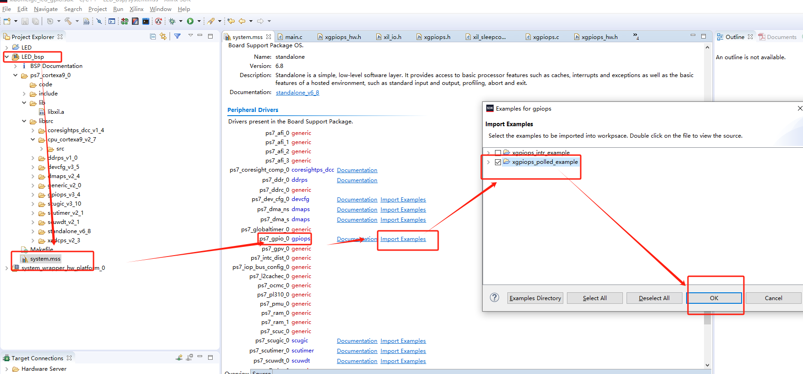Open the Navigate menu
The height and width of the screenshot is (374, 803).
pos(46,9)
